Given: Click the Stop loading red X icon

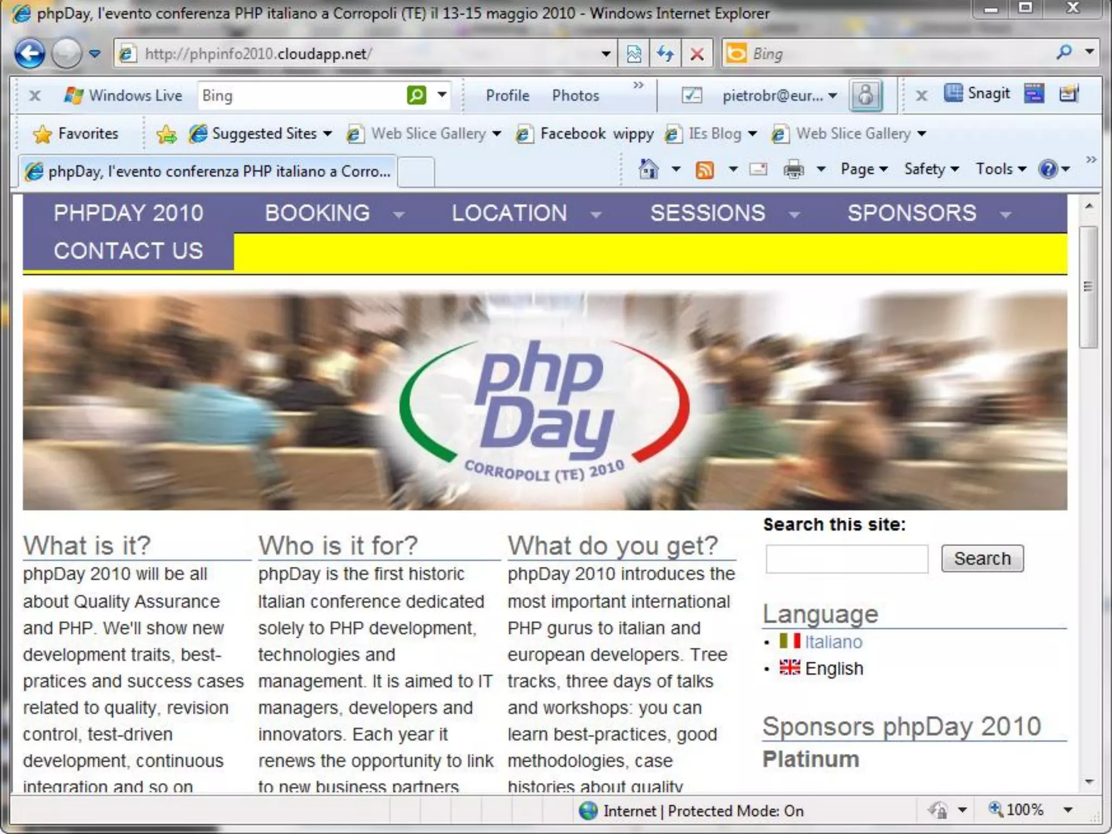Looking at the screenshot, I should (x=697, y=54).
